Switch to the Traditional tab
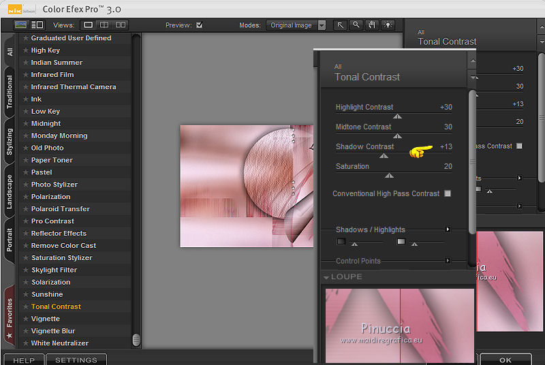545x365 pixels. (10, 92)
